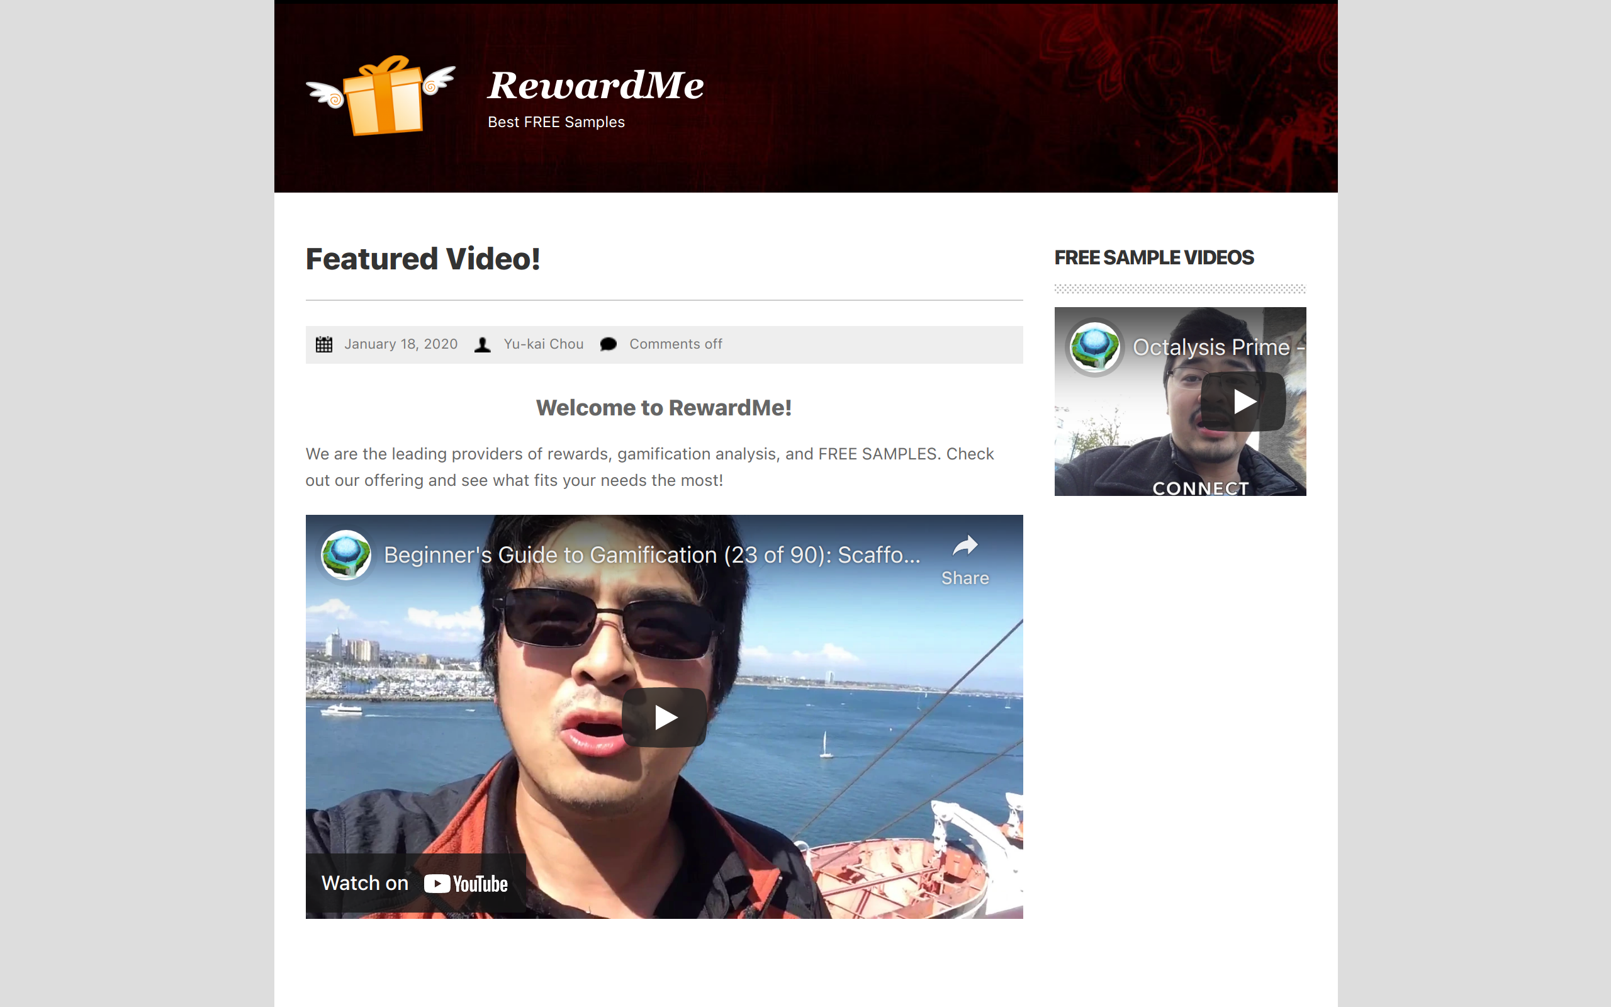Screen dimensions: 1611x1007
Task: Play the Beginner's Guide to Gamification video
Action: point(664,717)
